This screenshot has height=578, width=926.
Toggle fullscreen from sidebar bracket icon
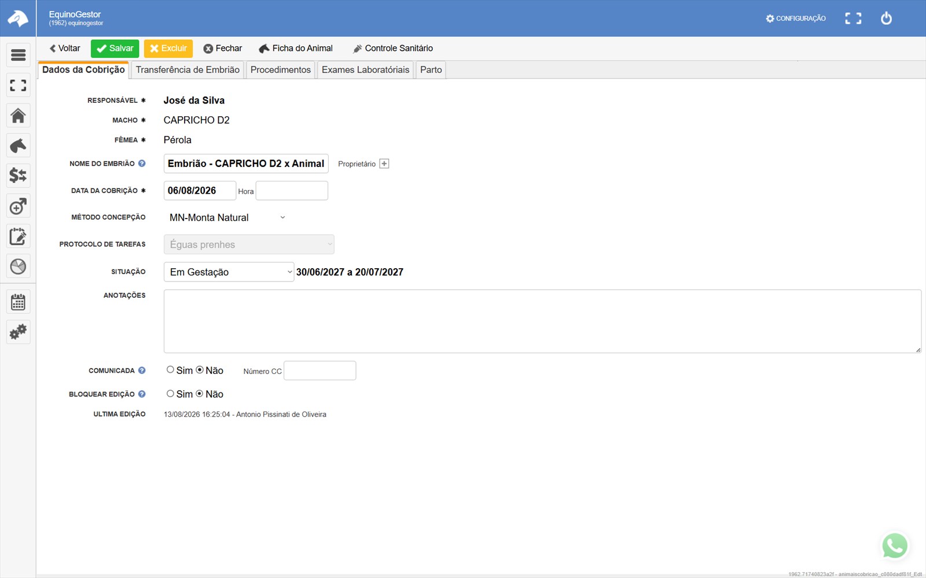(x=18, y=86)
